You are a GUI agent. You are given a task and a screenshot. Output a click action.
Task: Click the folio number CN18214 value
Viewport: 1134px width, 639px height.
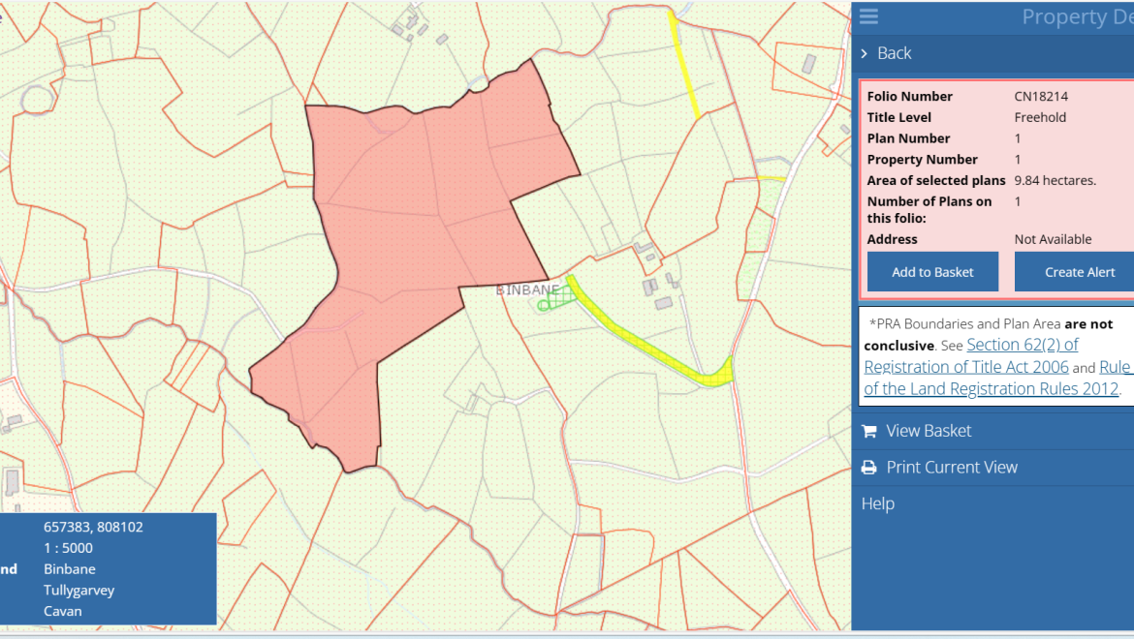(1041, 96)
